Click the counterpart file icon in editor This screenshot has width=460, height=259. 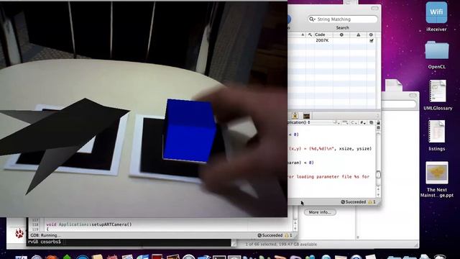point(372,122)
